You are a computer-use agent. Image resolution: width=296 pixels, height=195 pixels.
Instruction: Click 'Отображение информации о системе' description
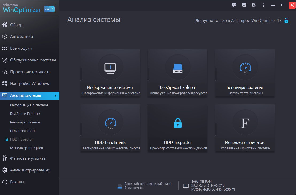(111, 93)
